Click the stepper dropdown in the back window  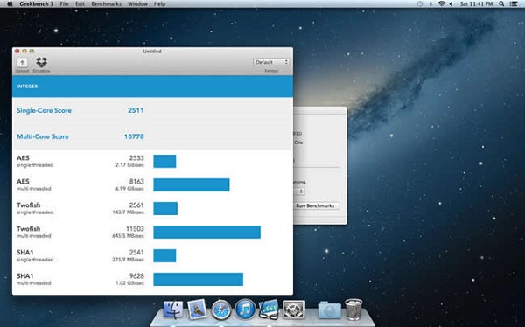pos(298,191)
